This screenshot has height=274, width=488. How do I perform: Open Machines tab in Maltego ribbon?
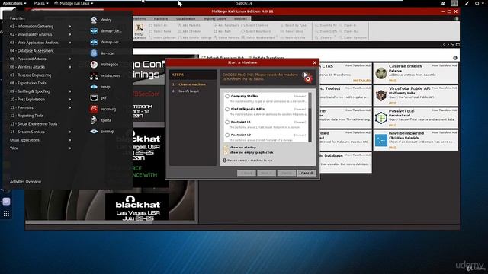[161, 18]
